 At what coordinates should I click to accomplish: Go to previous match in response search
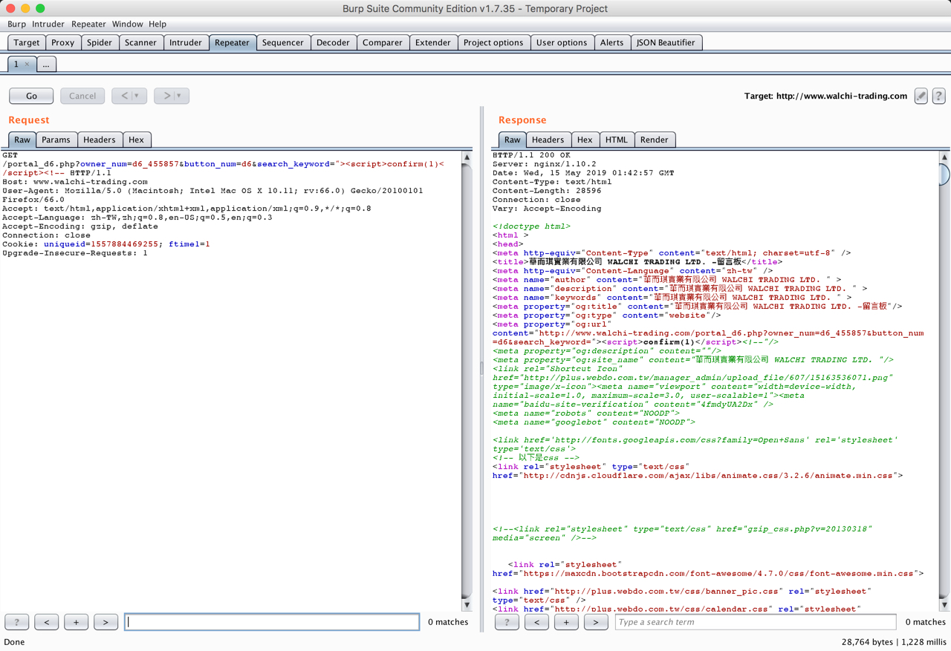point(536,622)
